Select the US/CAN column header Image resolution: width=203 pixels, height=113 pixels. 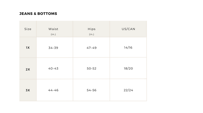128,29
